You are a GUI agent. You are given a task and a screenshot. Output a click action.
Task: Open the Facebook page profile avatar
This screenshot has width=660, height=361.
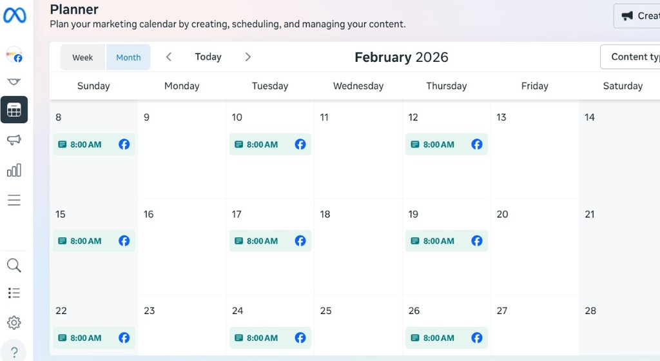(x=14, y=55)
